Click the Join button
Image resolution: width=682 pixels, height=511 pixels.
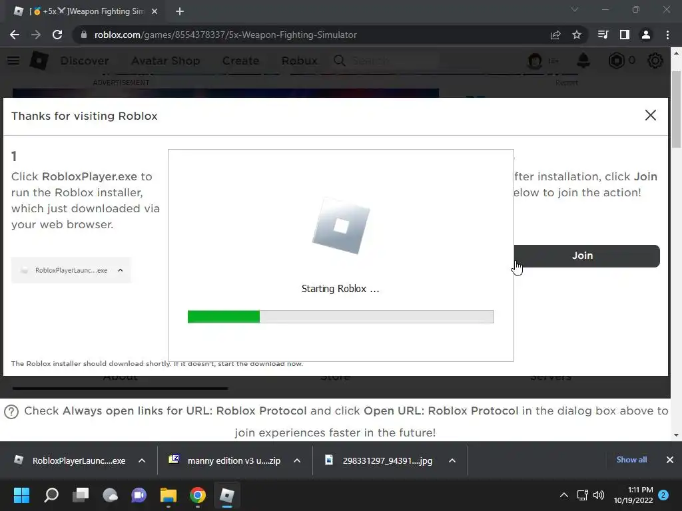tap(586, 256)
